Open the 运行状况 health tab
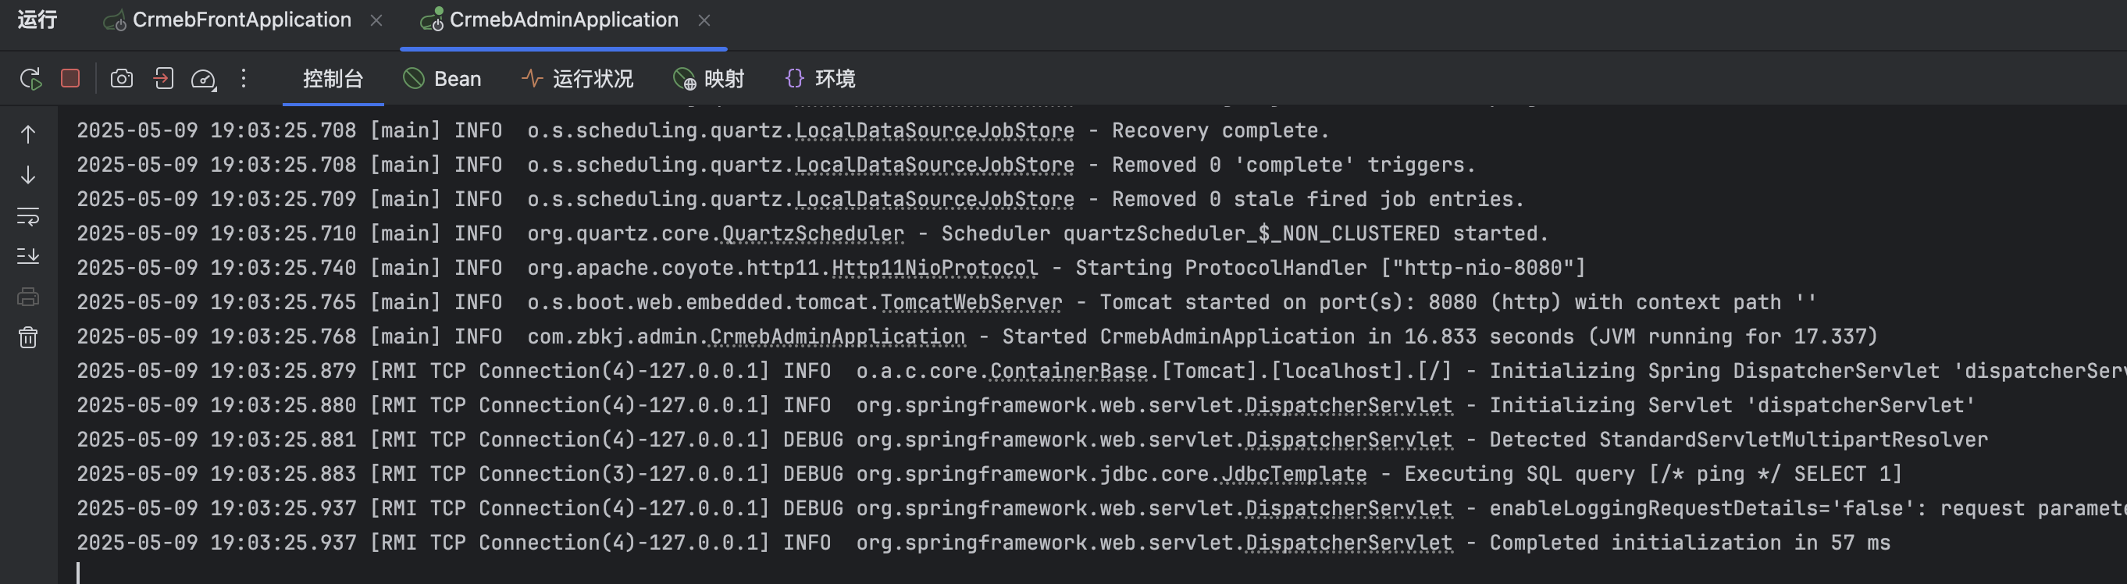Screen dimensions: 2127x584 (x=577, y=79)
